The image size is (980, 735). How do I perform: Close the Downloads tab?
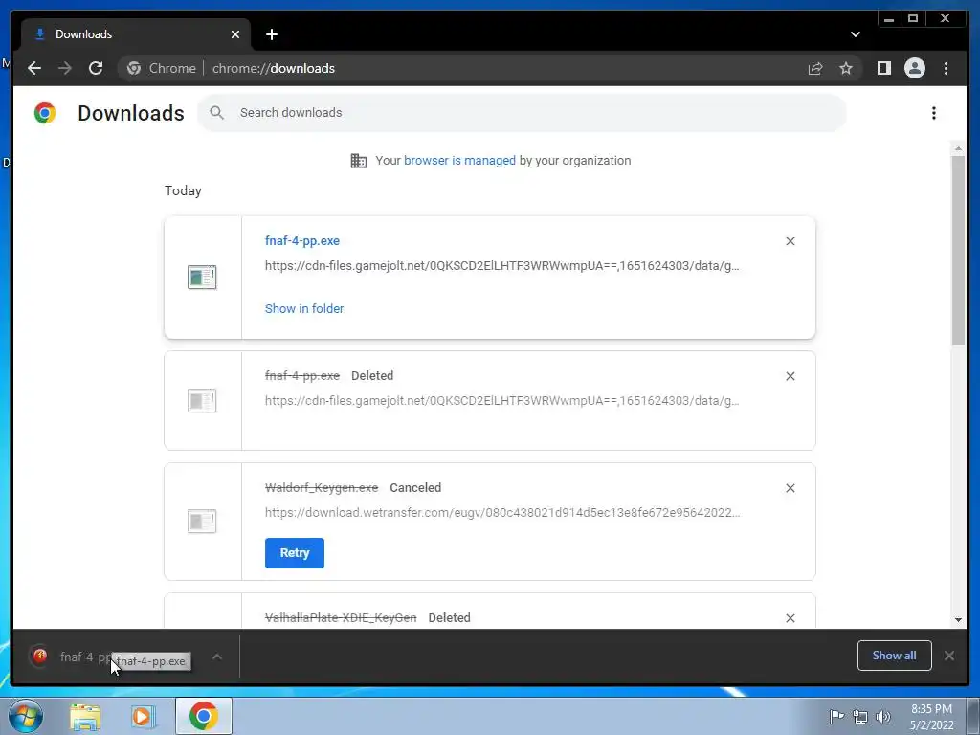(x=235, y=34)
